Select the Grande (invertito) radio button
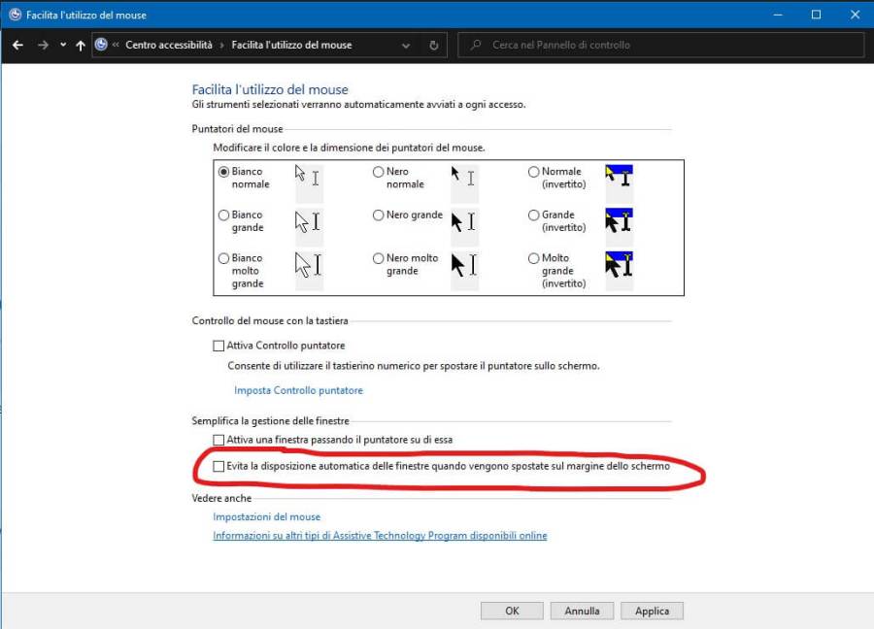The height and width of the screenshot is (629, 874). [x=533, y=215]
